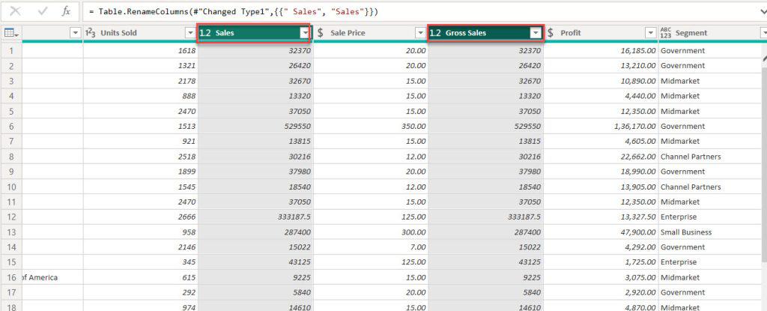Viewport: 767px width, 311px height.
Task: Click Units Sold cell 345
Action: tap(140, 262)
